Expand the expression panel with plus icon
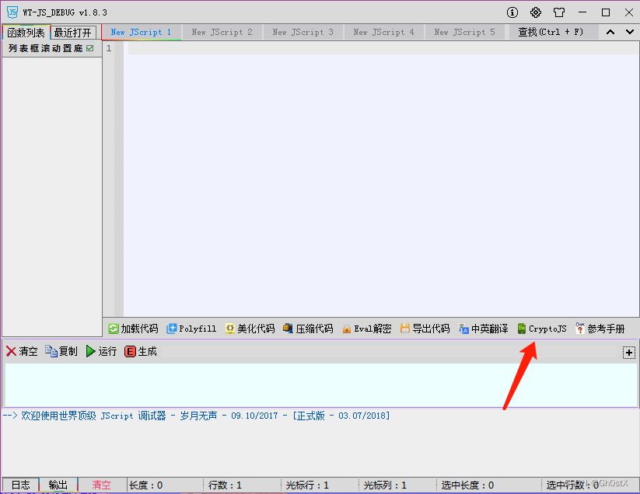 pyautogui.click(x=629, y=353)
